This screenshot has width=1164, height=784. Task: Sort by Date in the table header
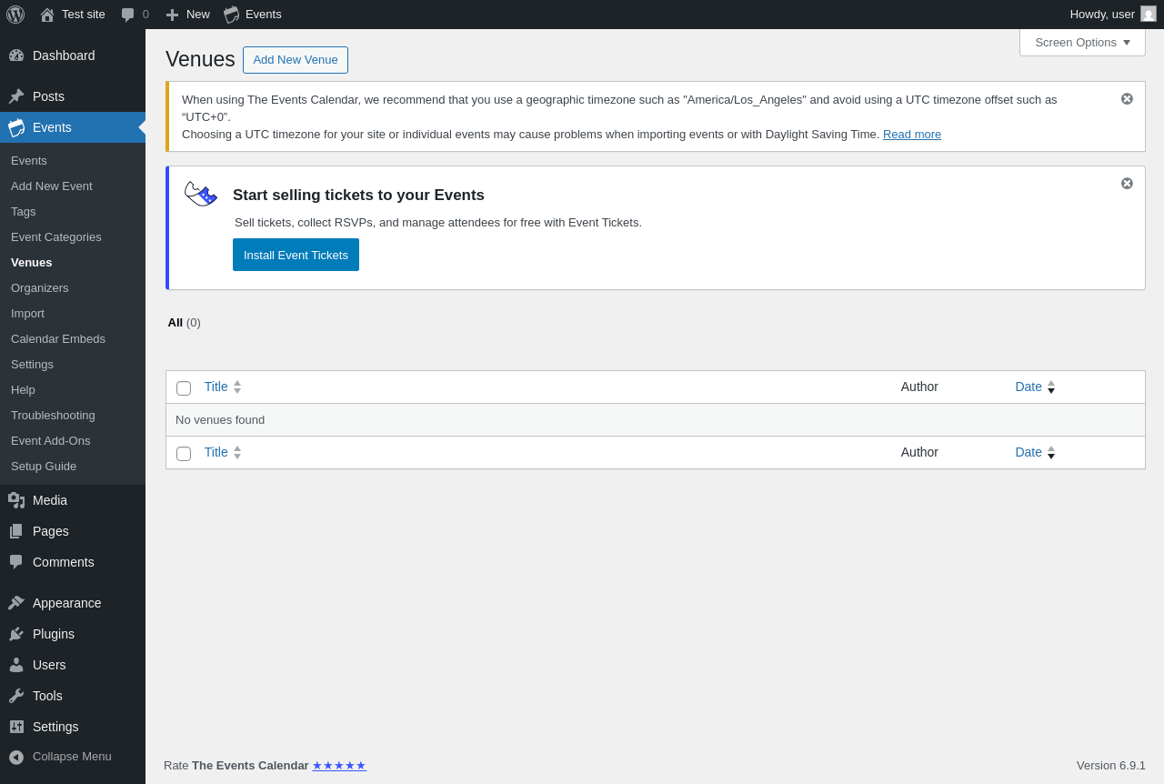[1035, 387]
